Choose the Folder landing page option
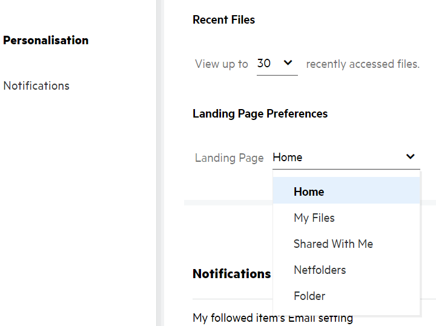Image resolution: width=436 pixels, height=326 pixels. tap(309, 296)
